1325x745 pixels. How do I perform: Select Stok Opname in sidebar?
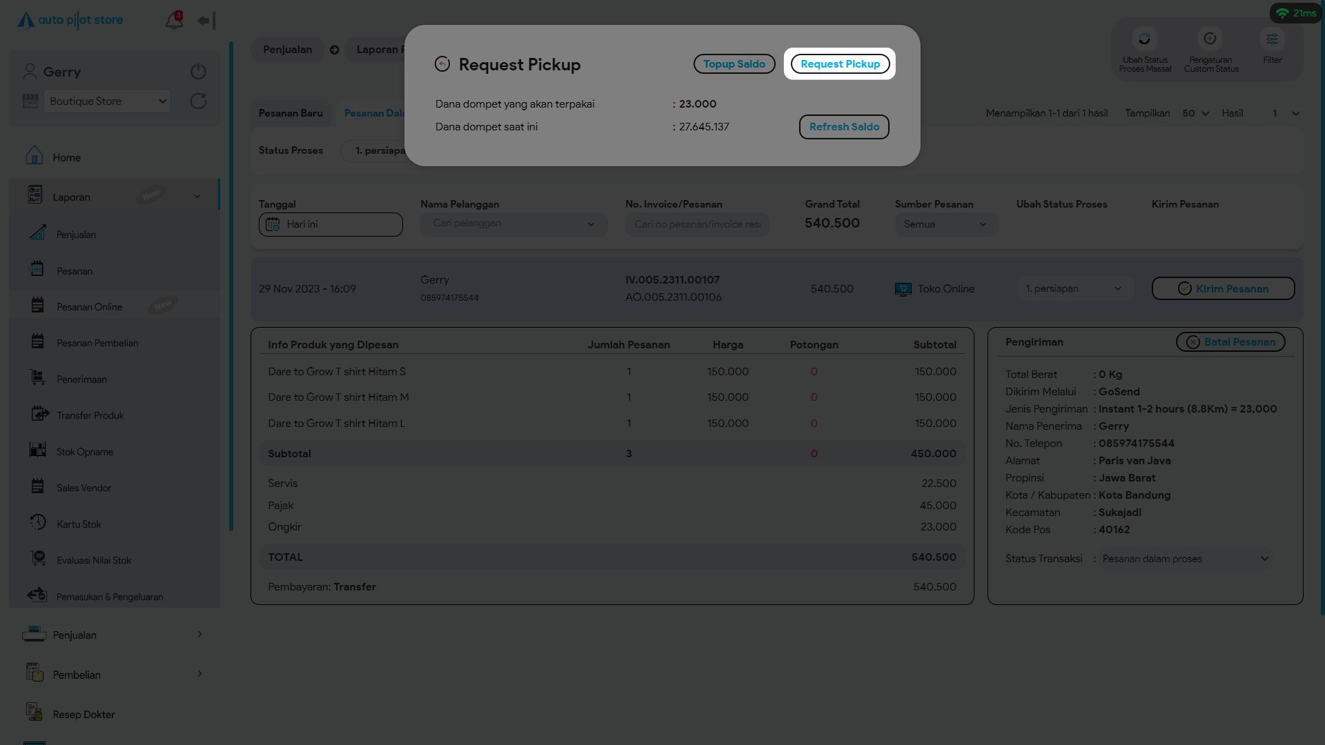[85, 452]
